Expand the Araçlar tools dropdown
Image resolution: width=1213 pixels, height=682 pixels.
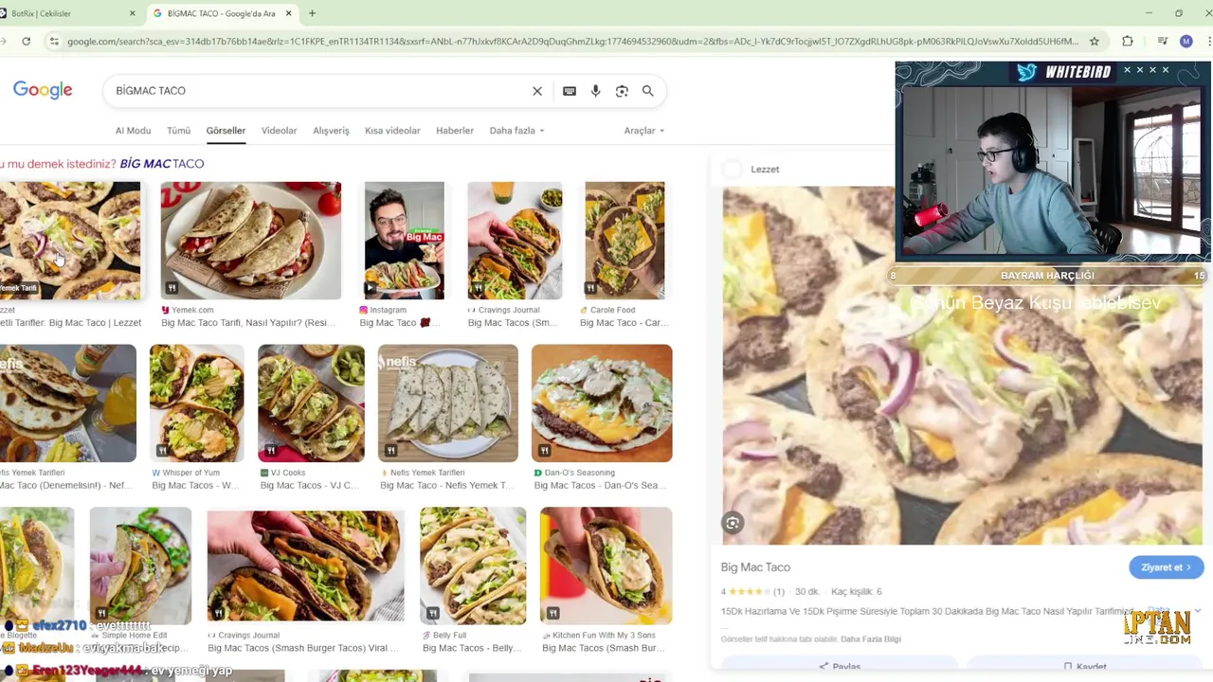coord(643,131)
